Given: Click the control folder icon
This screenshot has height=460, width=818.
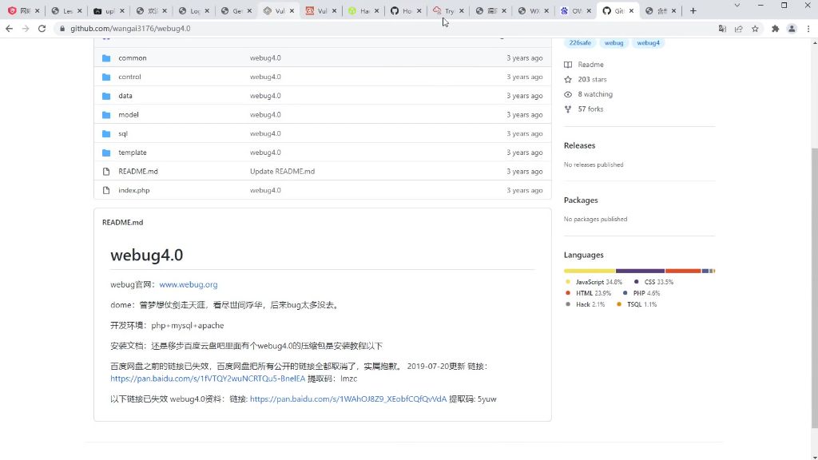Looking at the screenshot, I should point(106,77).
